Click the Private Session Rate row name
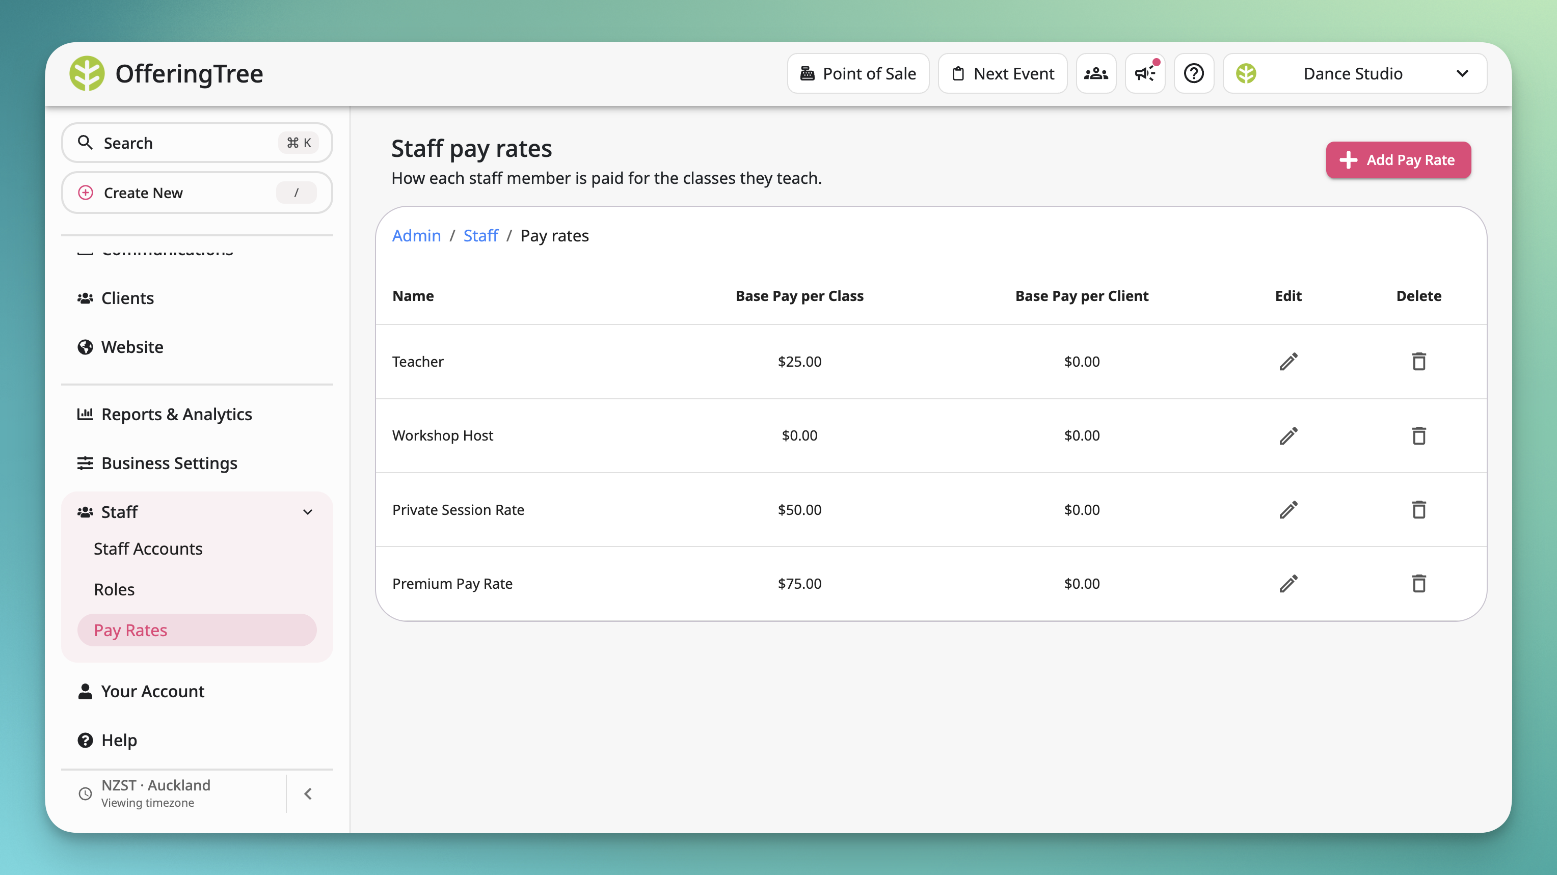The height and width of the screenshot is (875, 1557). coord(458,509)
